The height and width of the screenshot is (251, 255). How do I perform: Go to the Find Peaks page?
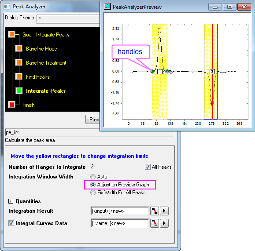pos(38,77)
